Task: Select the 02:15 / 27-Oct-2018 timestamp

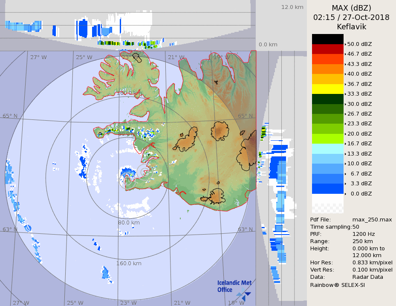Action: click(x=351, y=17)
